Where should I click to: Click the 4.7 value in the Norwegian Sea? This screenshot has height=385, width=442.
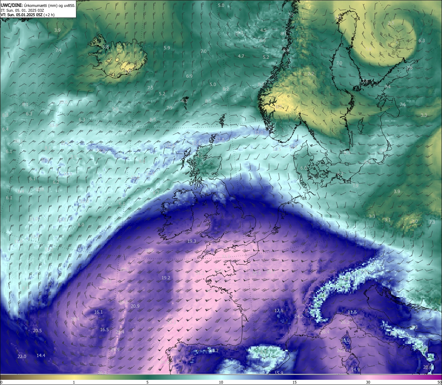[241, 56]
